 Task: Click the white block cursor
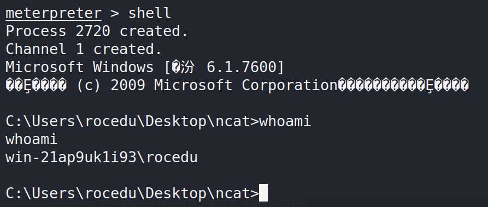click(x=263, y=193)
